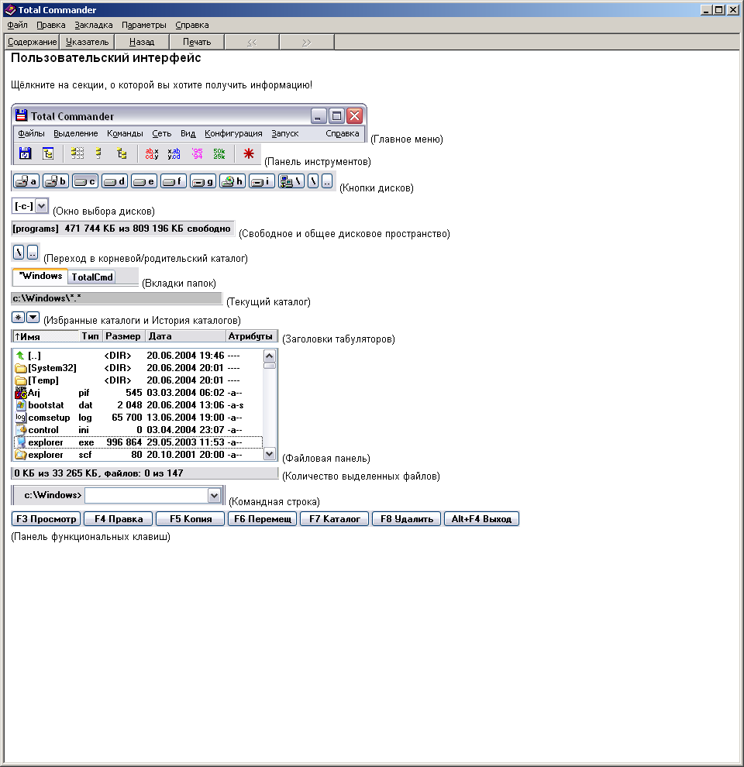Screen dimensions: 744x767
Task: Click the 'F6 Перемещ' function key button
Action: [x=263, y=519]
